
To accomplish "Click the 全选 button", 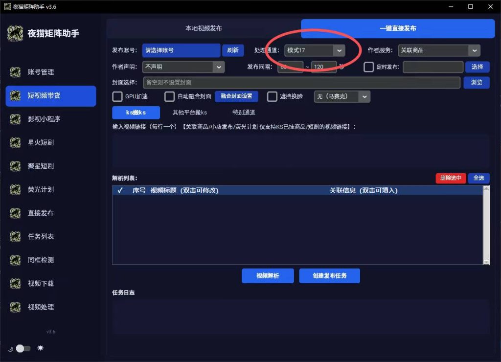I will [478, 178].
